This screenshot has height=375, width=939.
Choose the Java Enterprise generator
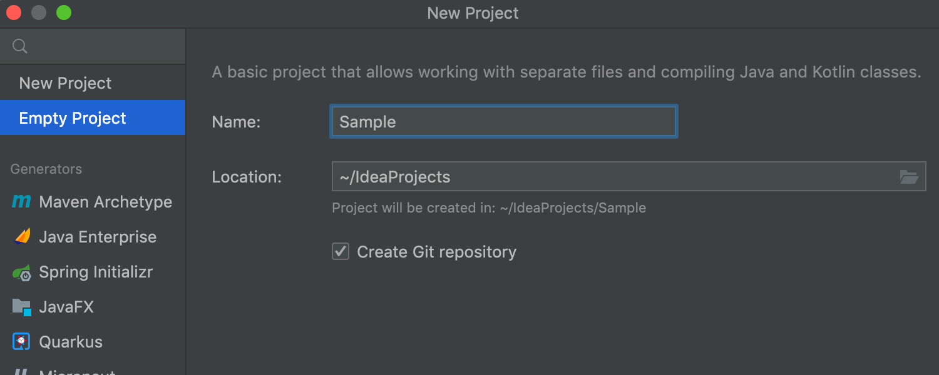pyautogui.click(x=98, y=237)
